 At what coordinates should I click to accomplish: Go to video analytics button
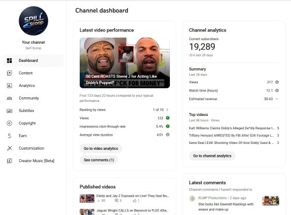point(101,149)
